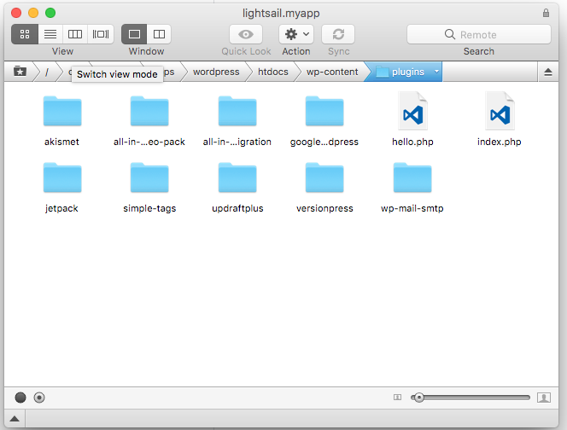Click the small icon size button

pyautogui.click(x=397, y=398)
